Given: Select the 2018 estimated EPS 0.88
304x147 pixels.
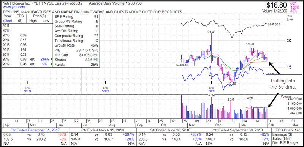Looking at the screenshot, I should 23,60.
